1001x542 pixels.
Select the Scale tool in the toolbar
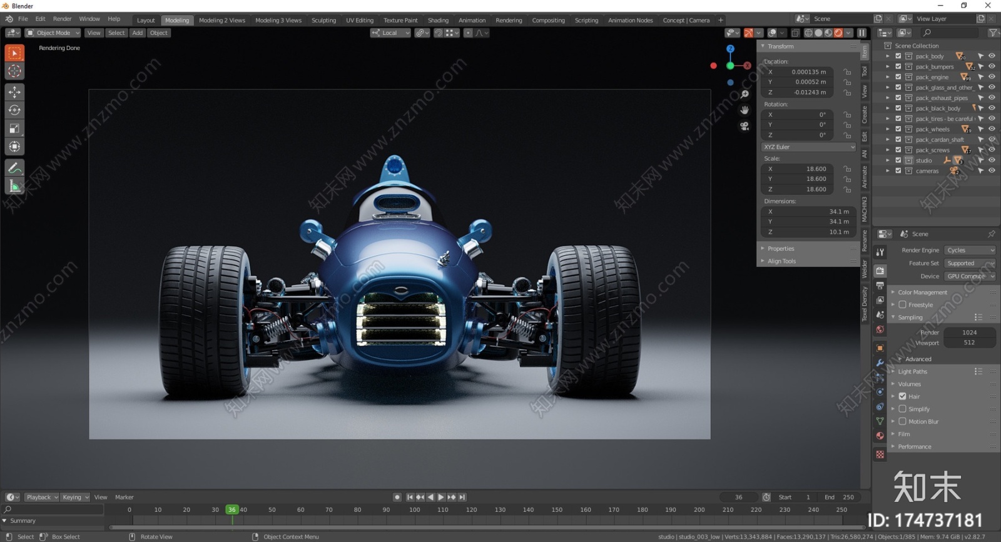14,128
